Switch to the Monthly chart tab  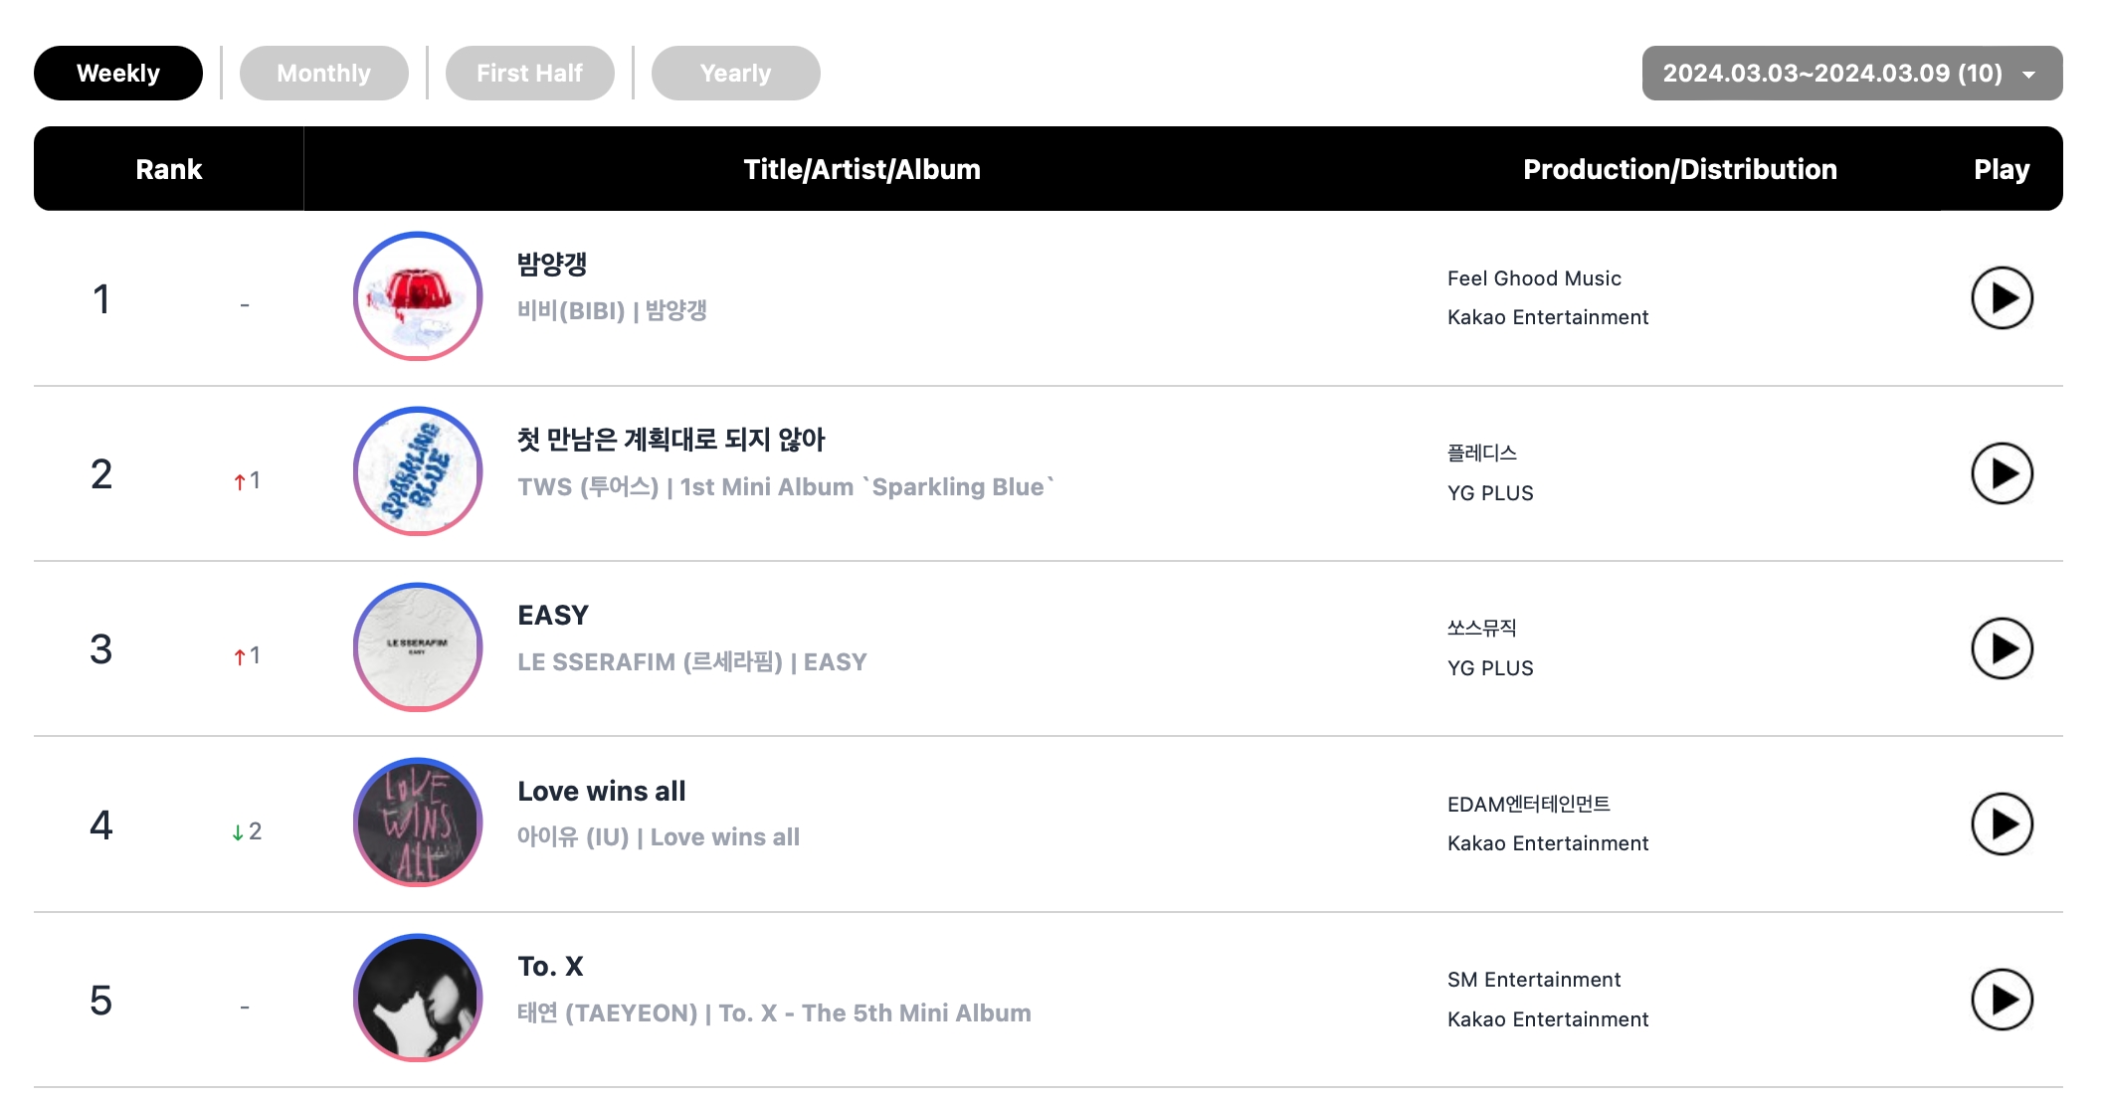coord(323,73)
